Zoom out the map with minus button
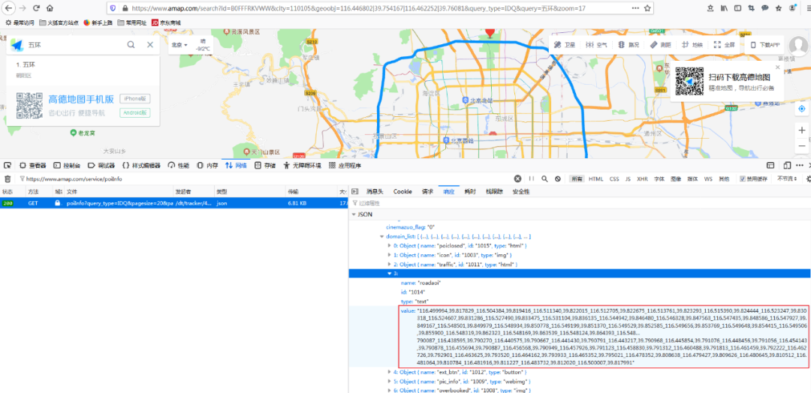This screenshot has height=393, width=811. click(801, 146)
